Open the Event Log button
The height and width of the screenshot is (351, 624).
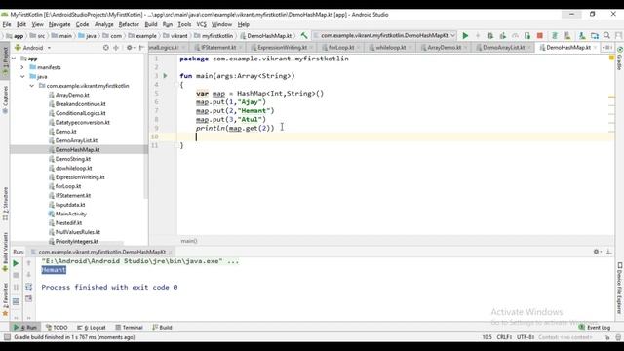[594, 328]
